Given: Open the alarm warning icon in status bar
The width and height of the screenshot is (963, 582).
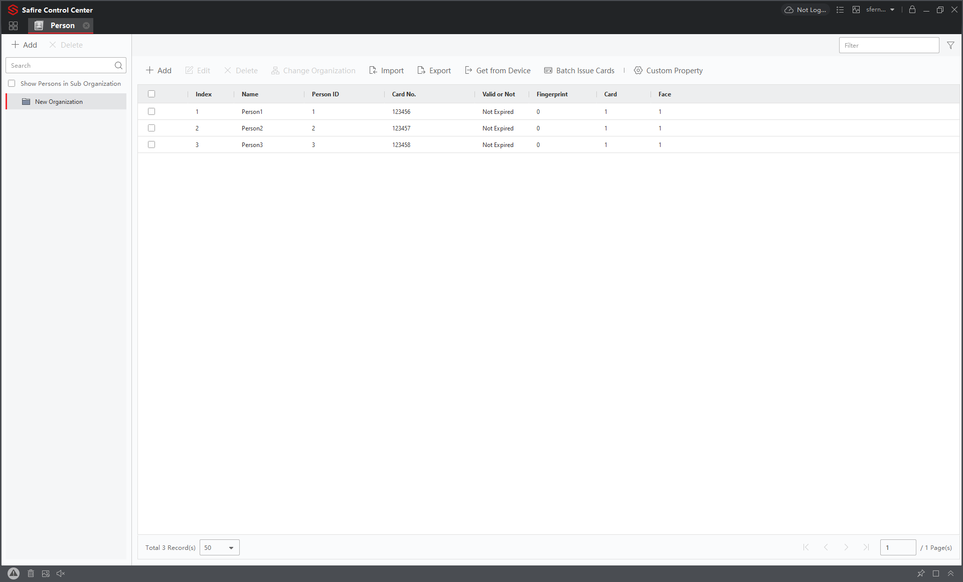Looking at the screenshot, I should [14, 573].
